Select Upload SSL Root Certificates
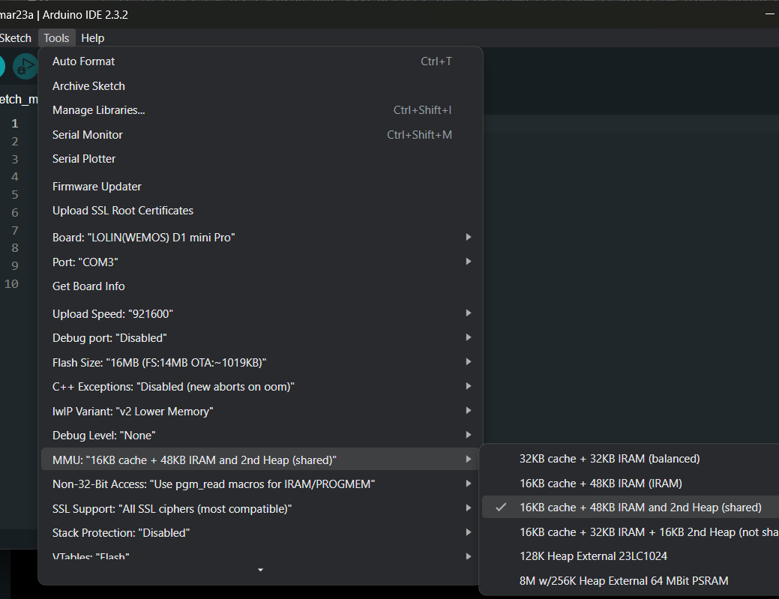The height and width of the screenshot is (599, 779). (x=260, y=211)
